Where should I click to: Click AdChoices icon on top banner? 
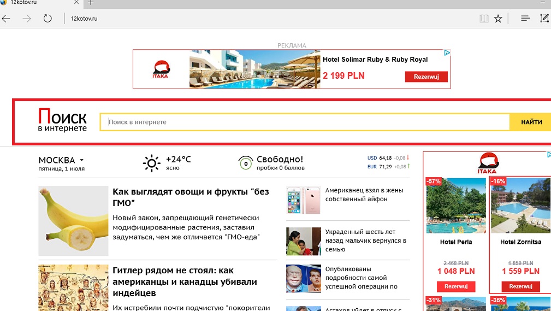tap(446, 54)
